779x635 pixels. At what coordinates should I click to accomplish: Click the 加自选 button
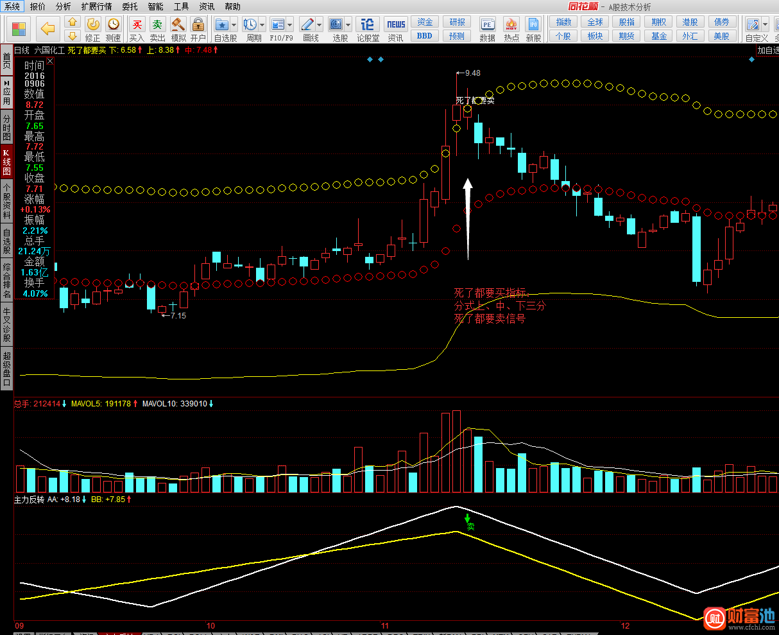[x=767, y=50]
